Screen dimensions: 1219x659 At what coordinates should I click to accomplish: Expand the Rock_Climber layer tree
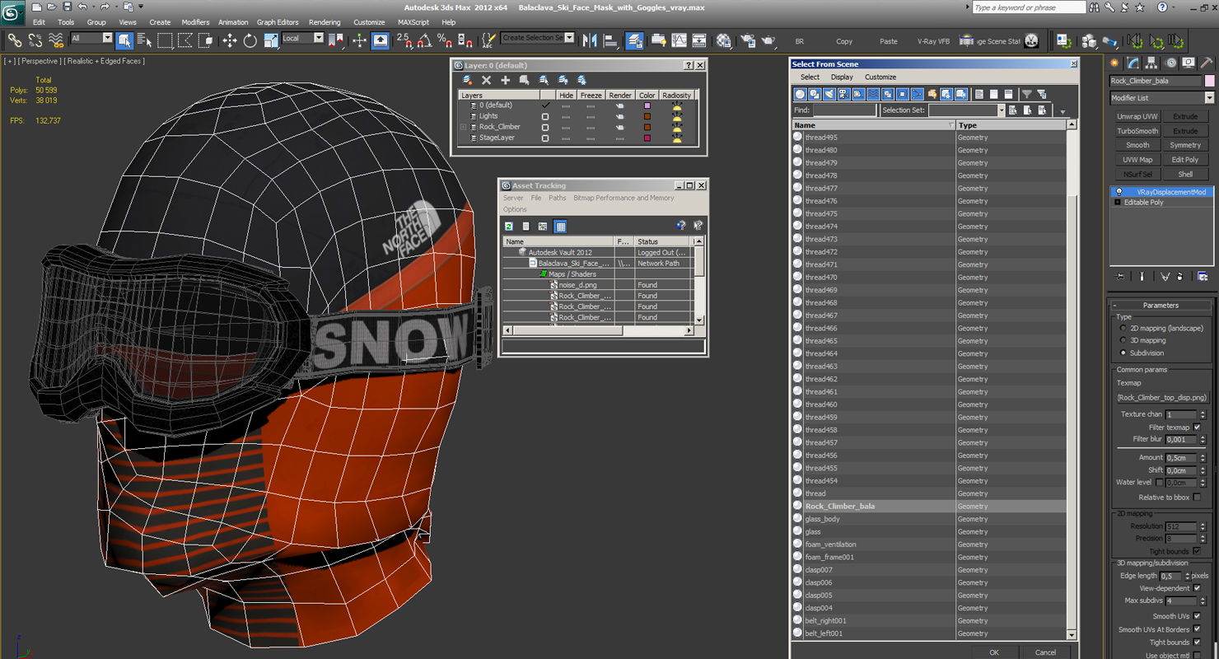[464, 127]
